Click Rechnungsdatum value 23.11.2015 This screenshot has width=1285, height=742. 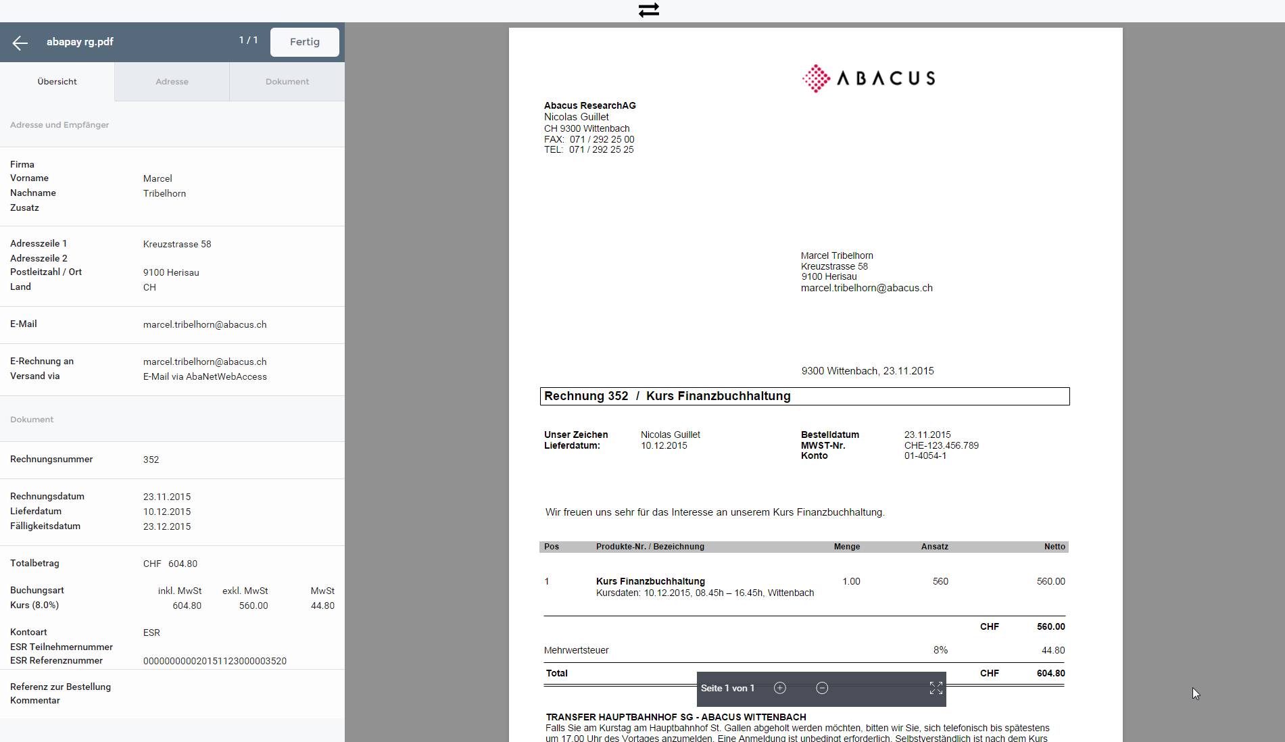tap(167, 497)
